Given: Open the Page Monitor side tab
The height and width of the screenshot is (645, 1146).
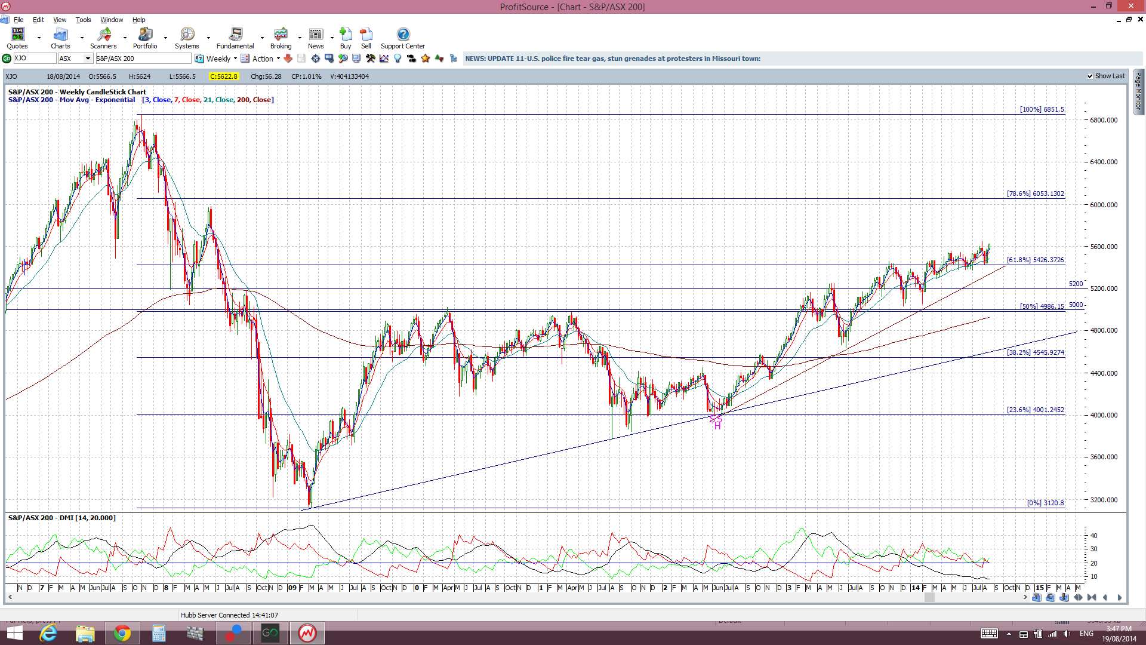Looking at the screenshot, I should click(1139, 91).
